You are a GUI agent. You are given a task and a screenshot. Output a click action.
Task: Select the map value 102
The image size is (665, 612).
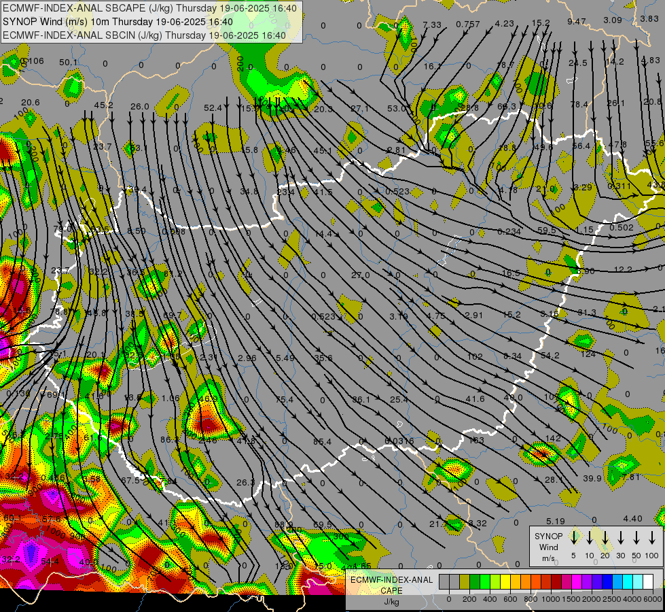point(475,357)
